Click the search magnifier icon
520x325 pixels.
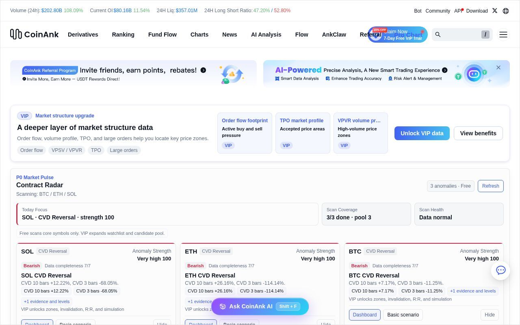coord(438,35)
